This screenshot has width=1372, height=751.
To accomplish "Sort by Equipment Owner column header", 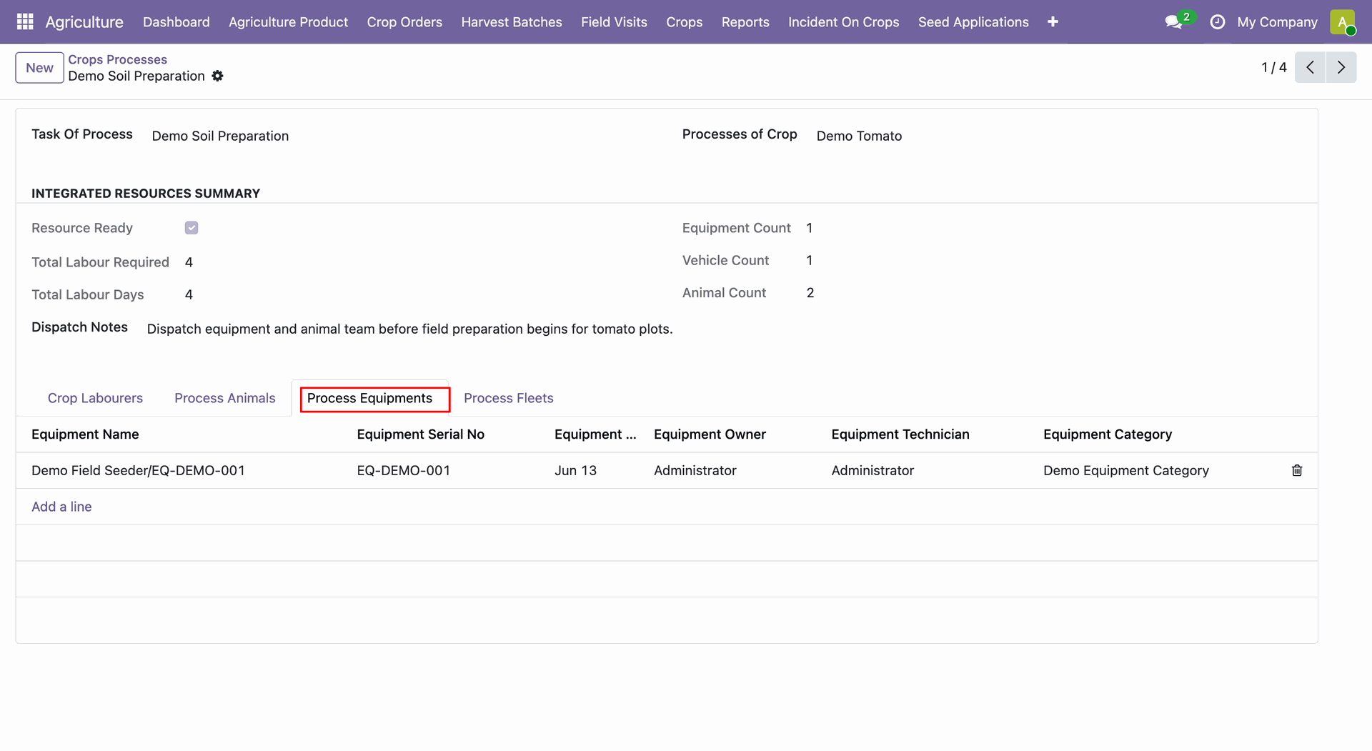I will pos(710,434).
